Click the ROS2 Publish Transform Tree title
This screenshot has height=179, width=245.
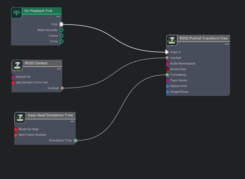pyautogui.click(x=203, y=38)
